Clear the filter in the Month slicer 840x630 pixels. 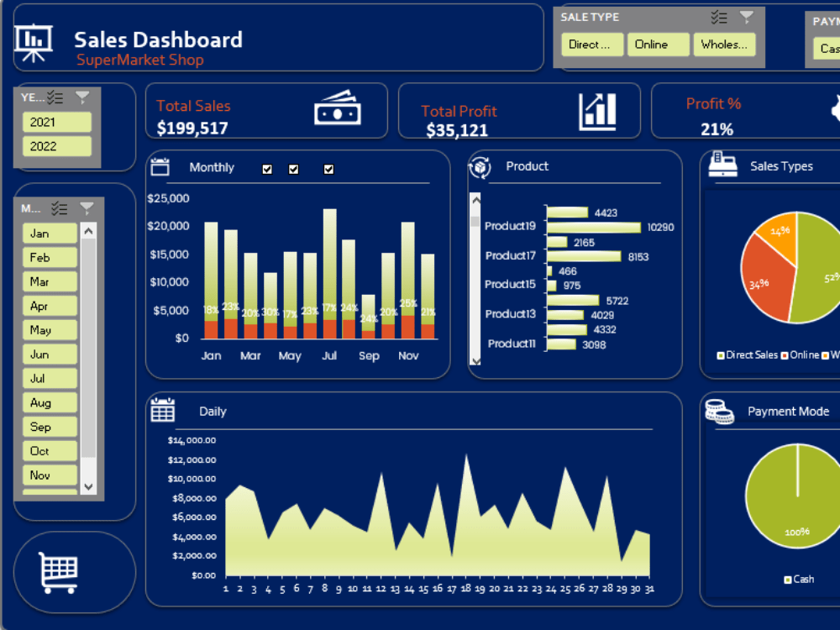point(87,208)
